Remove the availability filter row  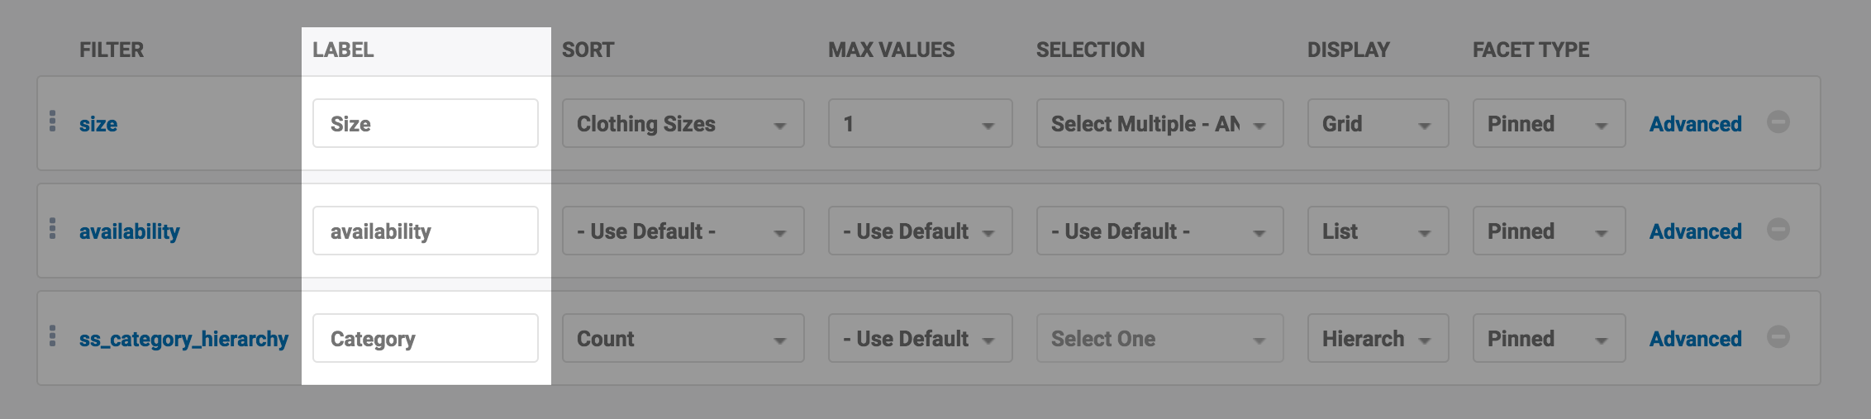tap(1778, 230)
